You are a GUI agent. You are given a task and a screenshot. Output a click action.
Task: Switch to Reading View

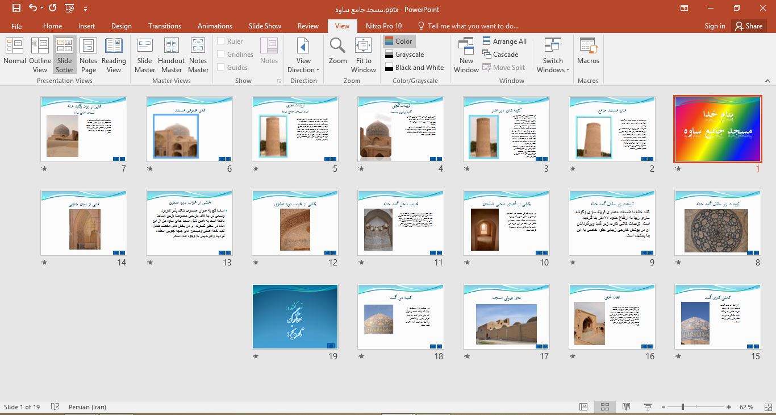(x=114, y=55)
